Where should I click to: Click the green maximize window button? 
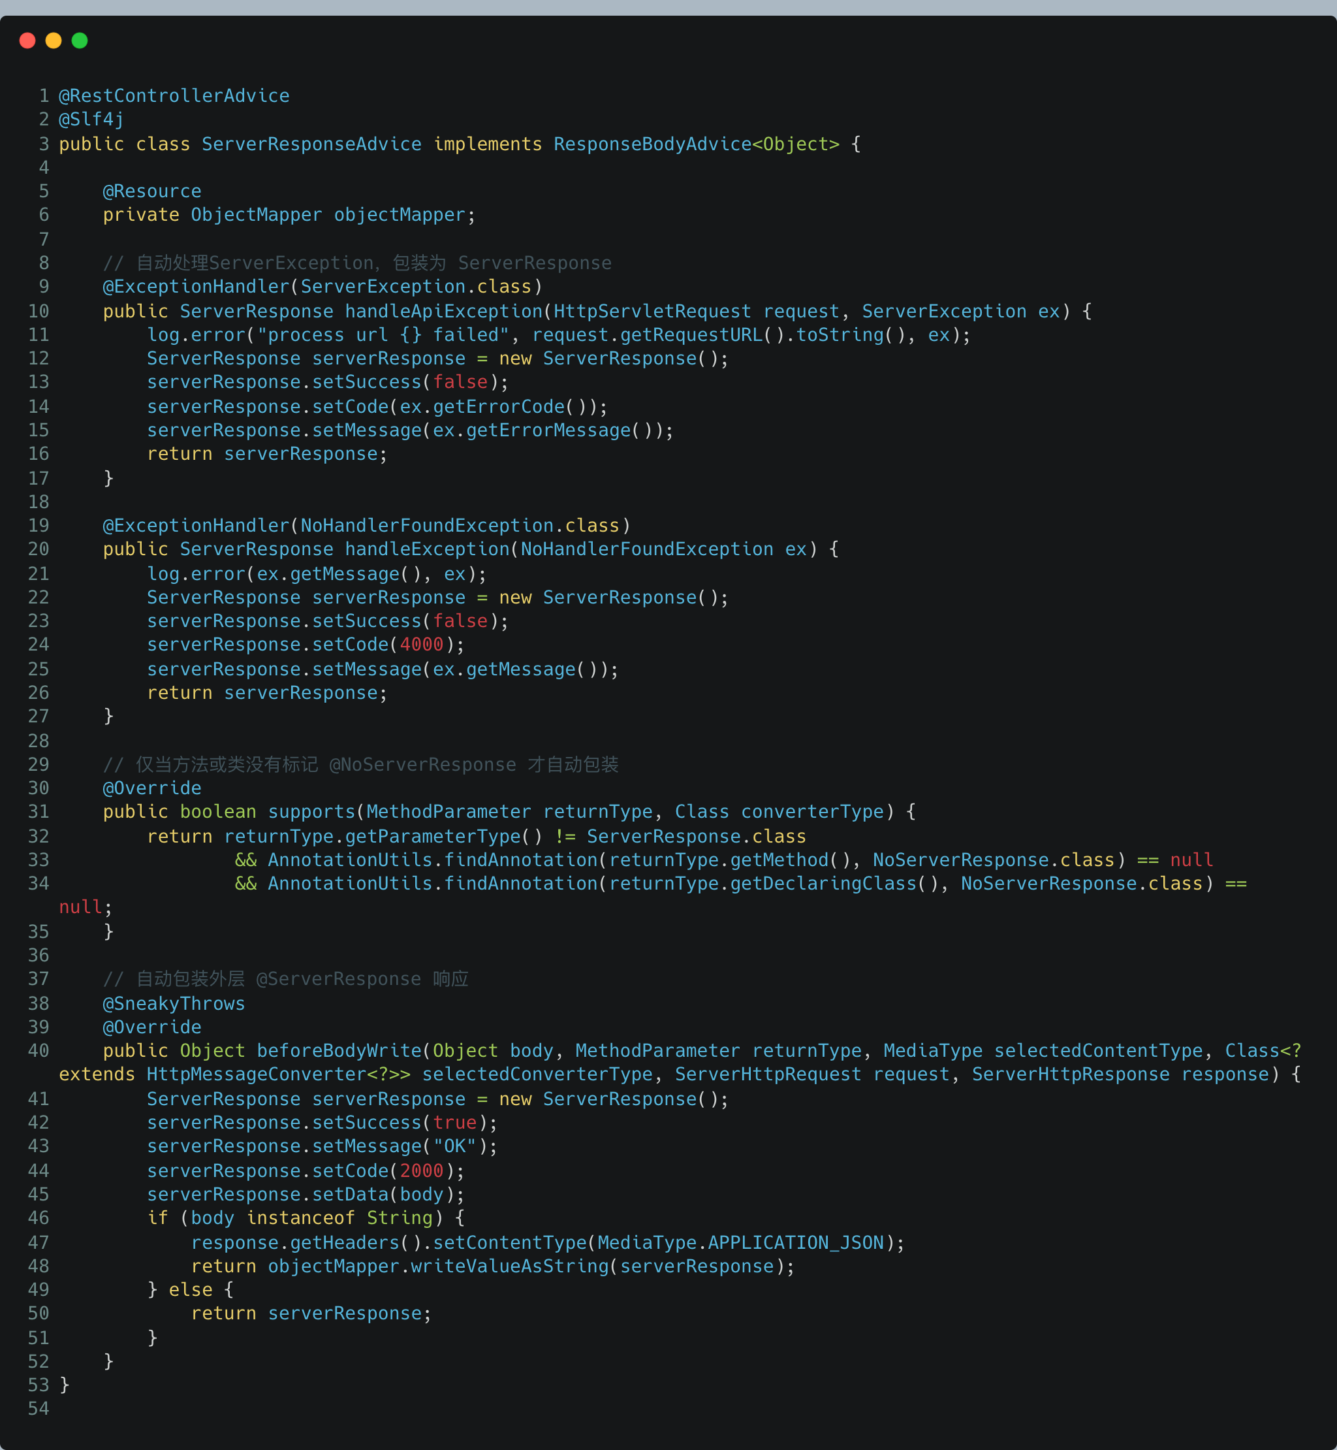(x=80, y=40)
